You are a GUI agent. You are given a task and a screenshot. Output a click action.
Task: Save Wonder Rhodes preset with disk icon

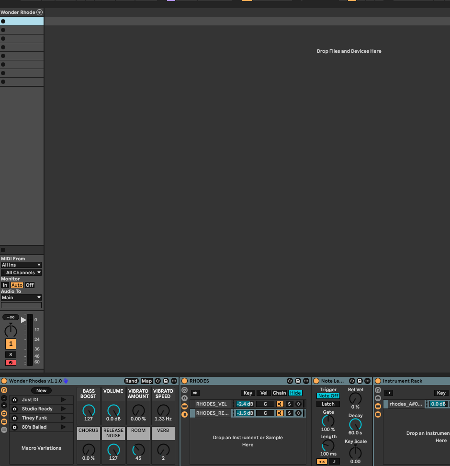pyautogui.click(x=166, y=381)
